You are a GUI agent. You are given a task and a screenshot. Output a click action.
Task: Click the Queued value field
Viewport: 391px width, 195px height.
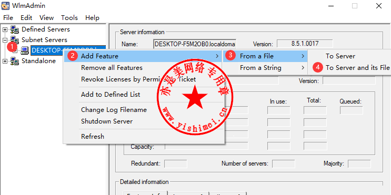(x=352, y=110)
